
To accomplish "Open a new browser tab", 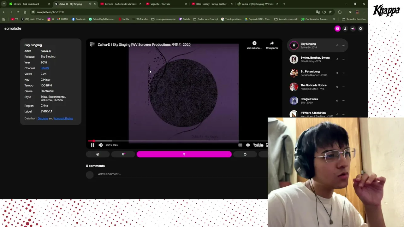I will tap(284, 4).
